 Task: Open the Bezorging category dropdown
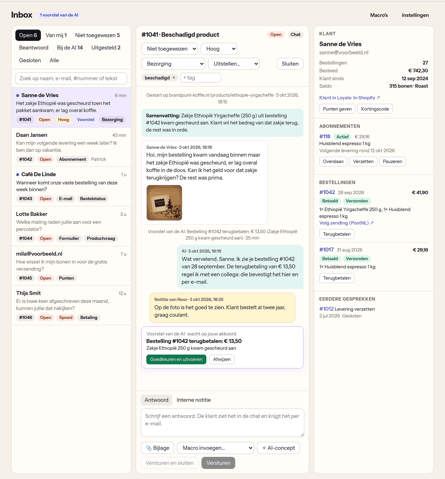click(x=173, y=64)
